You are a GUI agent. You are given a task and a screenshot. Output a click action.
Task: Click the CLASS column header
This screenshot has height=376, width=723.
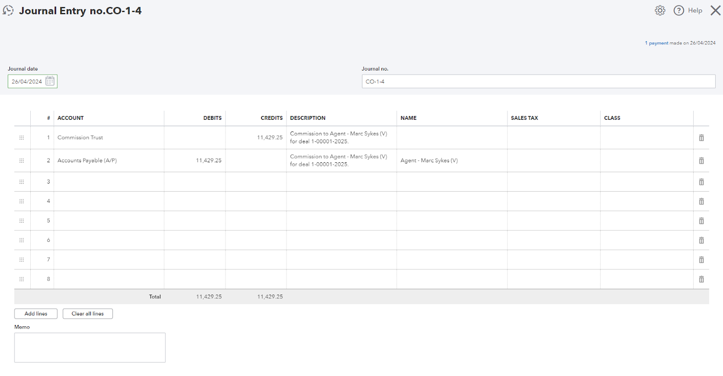pyautogui.click(x=612, y=118)
